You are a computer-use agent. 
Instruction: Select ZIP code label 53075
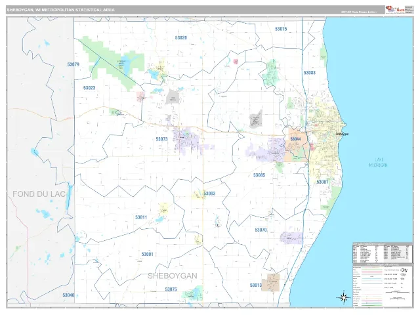click(171, 289)
